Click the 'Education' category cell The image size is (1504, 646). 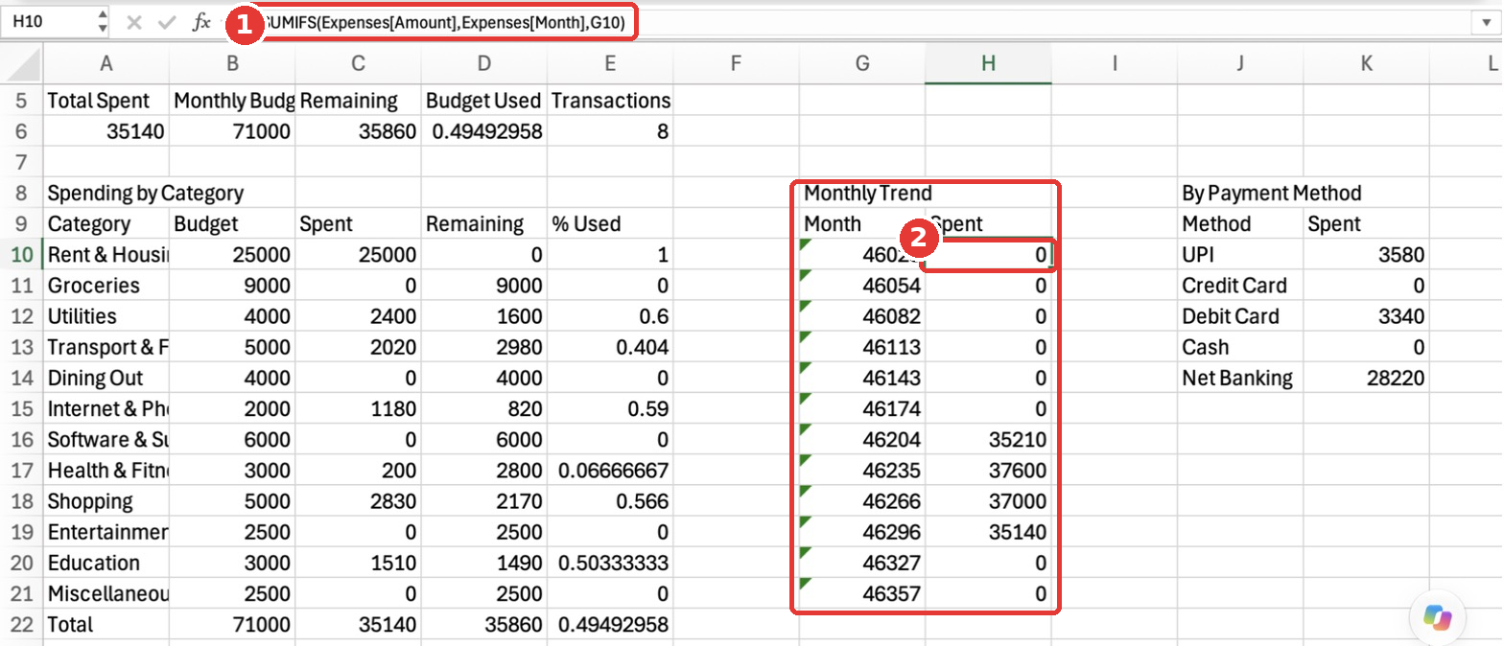pyautogui.click(x=106, y=563)
